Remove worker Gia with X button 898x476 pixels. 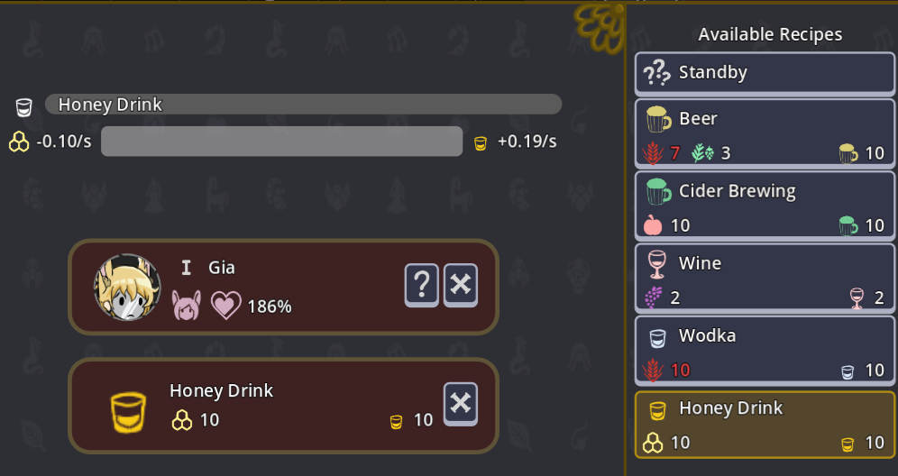[461, 285]
